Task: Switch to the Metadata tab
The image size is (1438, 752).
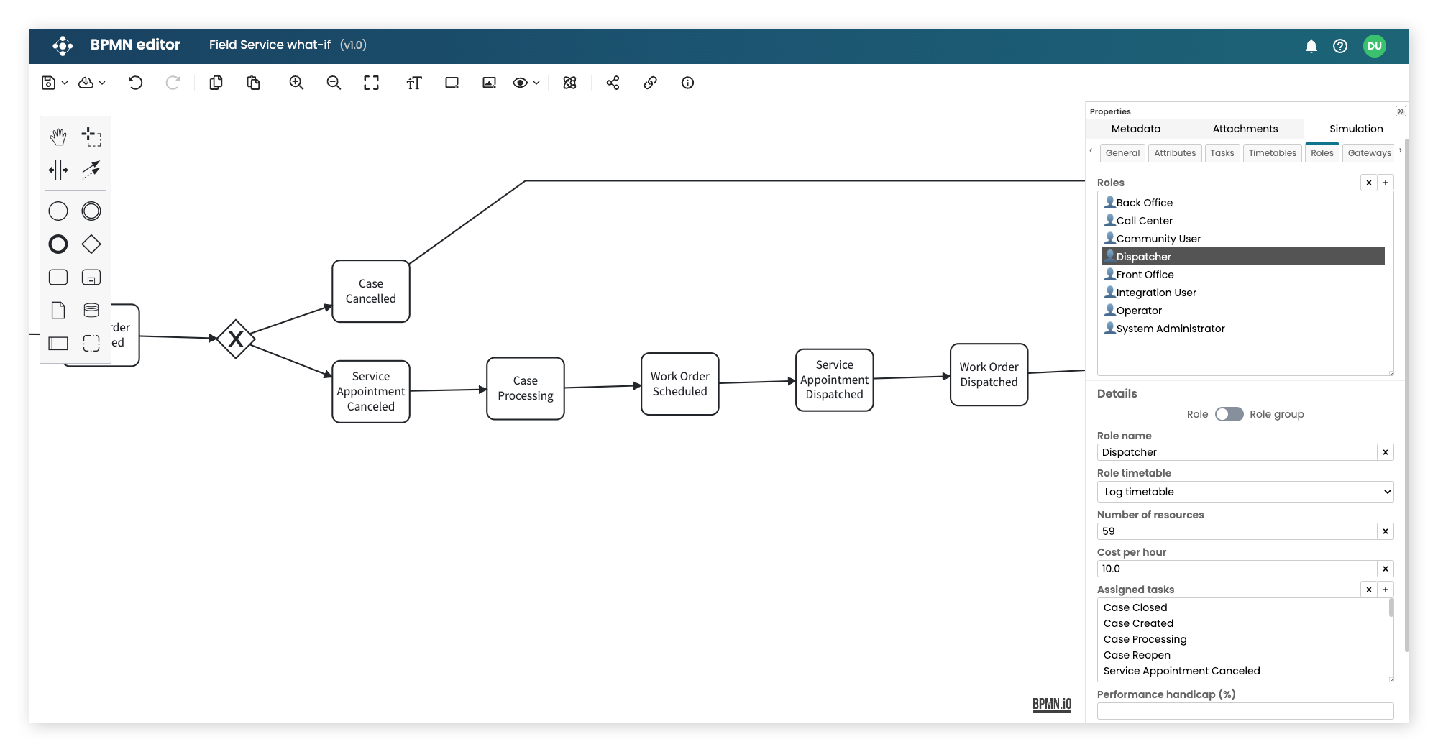Action: pyautogui.click(x=1135, y=129)
